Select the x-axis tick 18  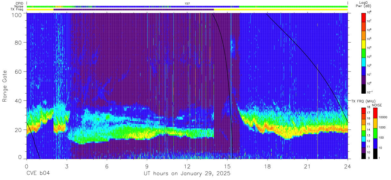[x=267, y=166]
